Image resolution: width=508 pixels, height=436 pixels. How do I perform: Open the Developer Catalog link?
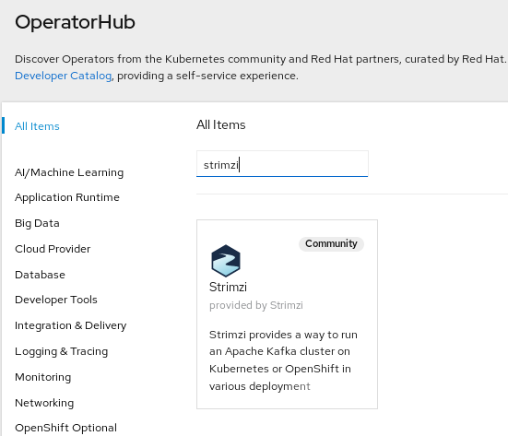(x=64, y=76)
